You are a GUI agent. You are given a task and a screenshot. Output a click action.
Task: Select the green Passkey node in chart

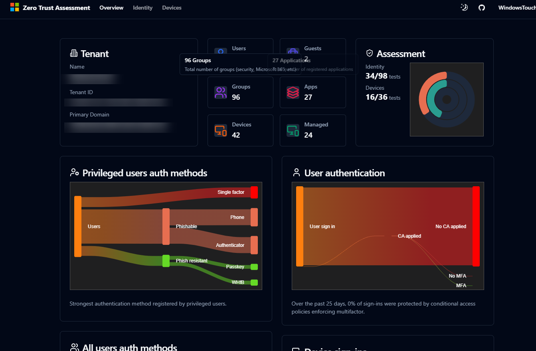tap(254, 267)
